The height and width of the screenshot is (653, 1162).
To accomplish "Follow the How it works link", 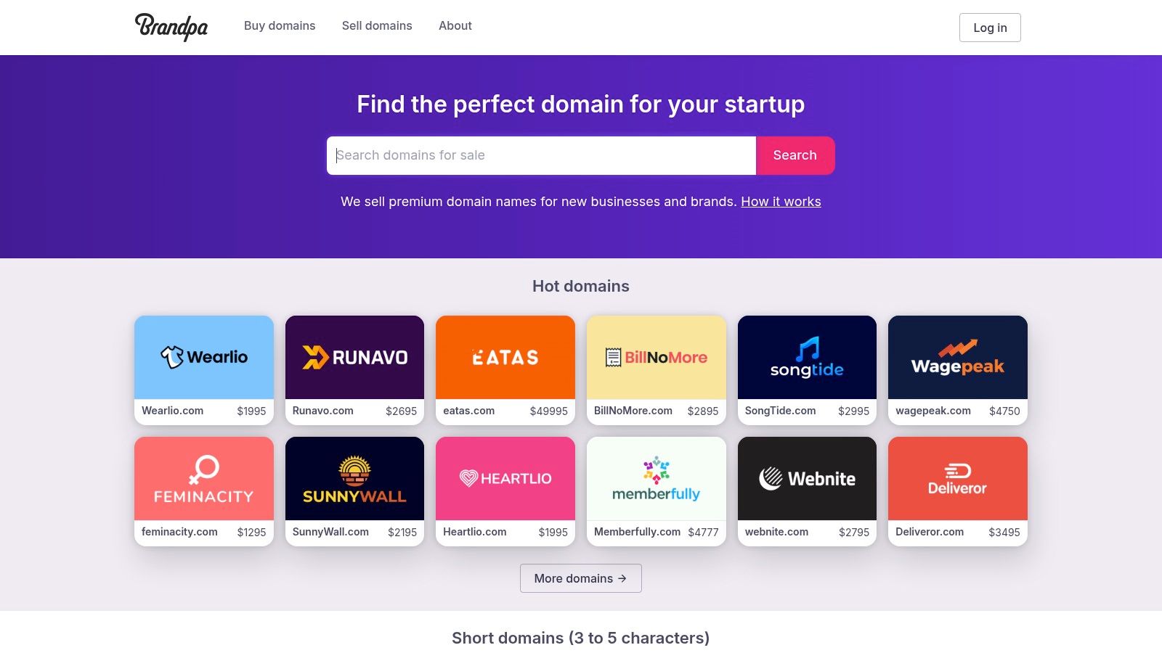I will click(x=781, y=202).
